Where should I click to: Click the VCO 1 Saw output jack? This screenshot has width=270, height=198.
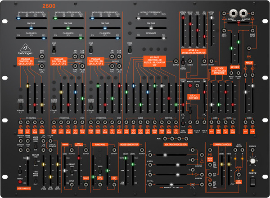42,57
